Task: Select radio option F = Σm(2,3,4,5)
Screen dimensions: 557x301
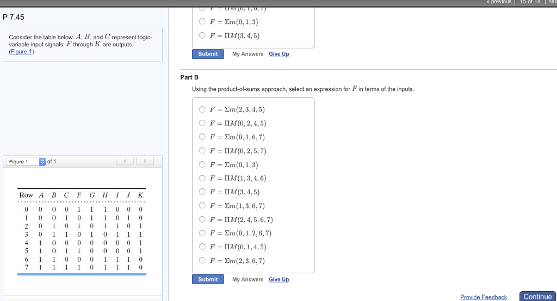Action: 202,109
